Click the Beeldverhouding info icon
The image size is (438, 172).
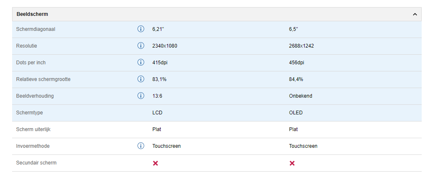tap(141, 96)
